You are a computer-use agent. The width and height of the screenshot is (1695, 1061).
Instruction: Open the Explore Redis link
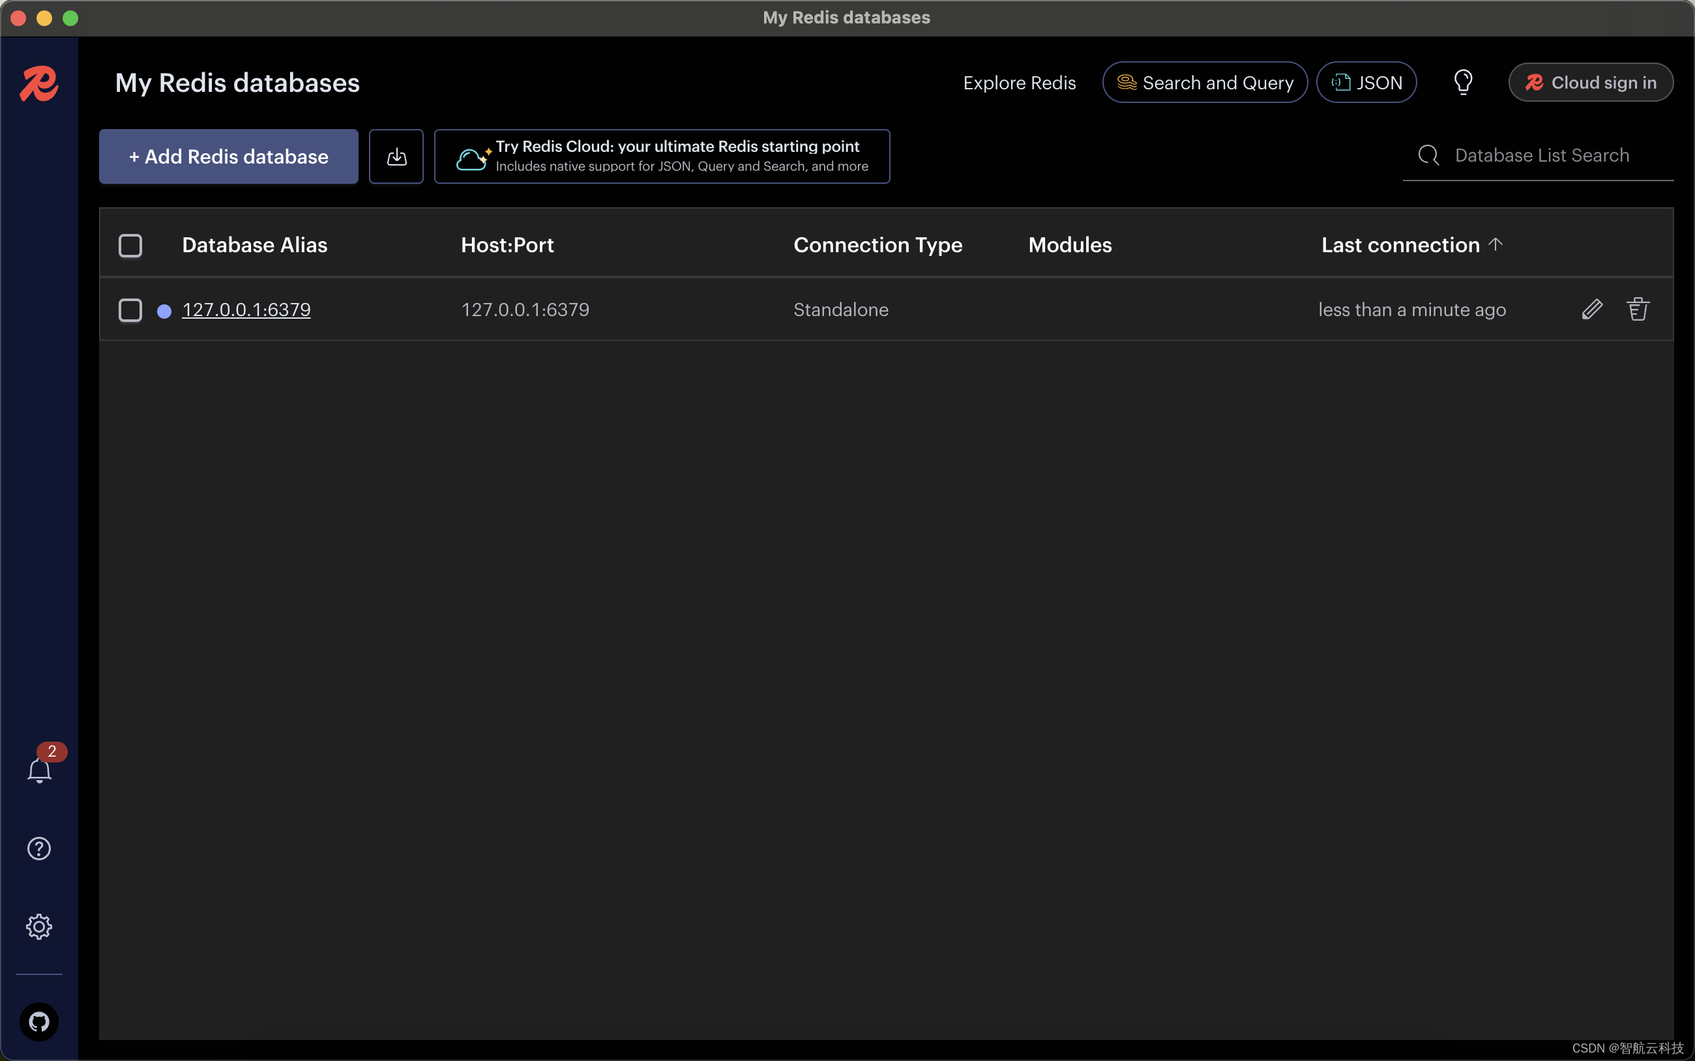(x=1019, y=83)
